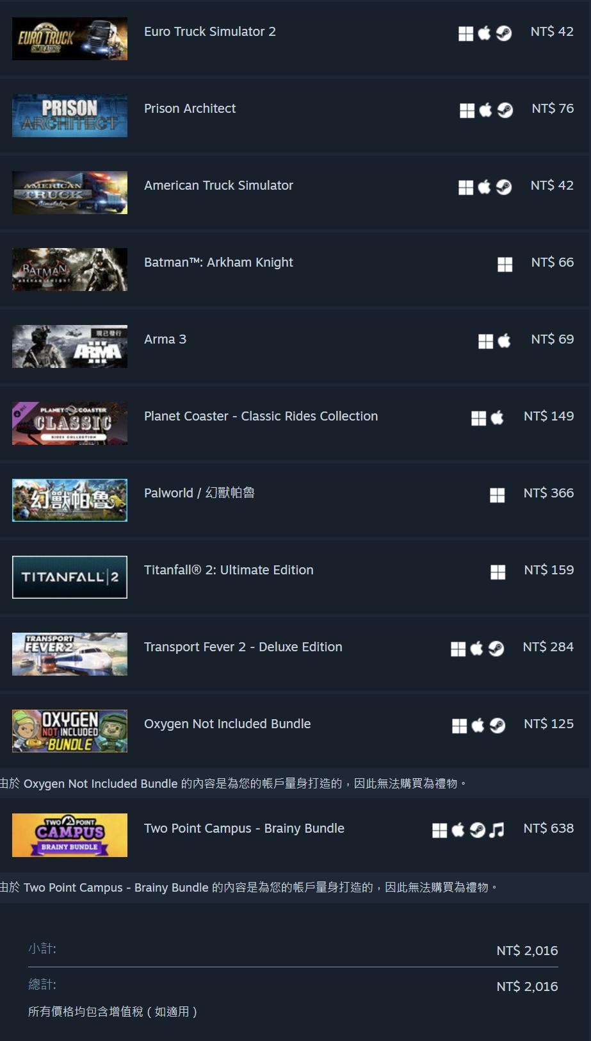Click the Planet Coaster Classic Rides thumbnail
Screen dimensions: 591x1041
(70, 423)
